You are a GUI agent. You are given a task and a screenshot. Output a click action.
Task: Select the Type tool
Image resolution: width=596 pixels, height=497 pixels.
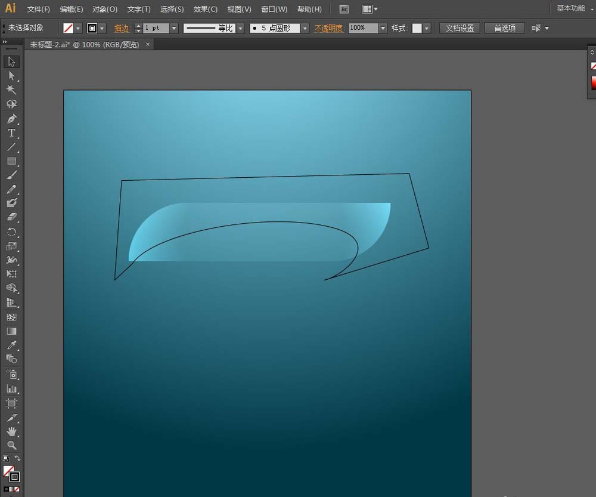click(x=11, y=133)
